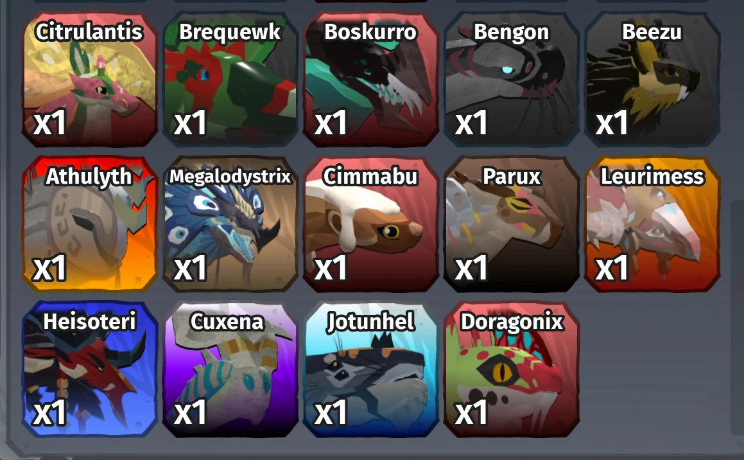The width and height of the screenshot is (744, 460).
Task: Click the Leurimess name label
Action: pyautogui.click(x=652, y=177)
